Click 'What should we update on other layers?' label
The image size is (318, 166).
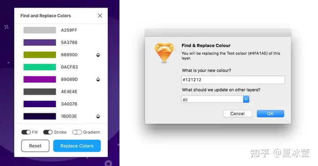coord(221,90)
